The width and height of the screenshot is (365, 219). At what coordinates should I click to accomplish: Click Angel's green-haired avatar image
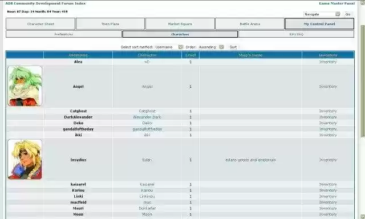[x=25, y=86]
